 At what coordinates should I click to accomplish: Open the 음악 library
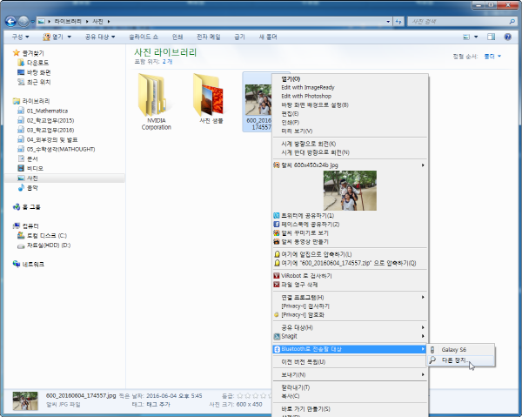pos(32,188)
